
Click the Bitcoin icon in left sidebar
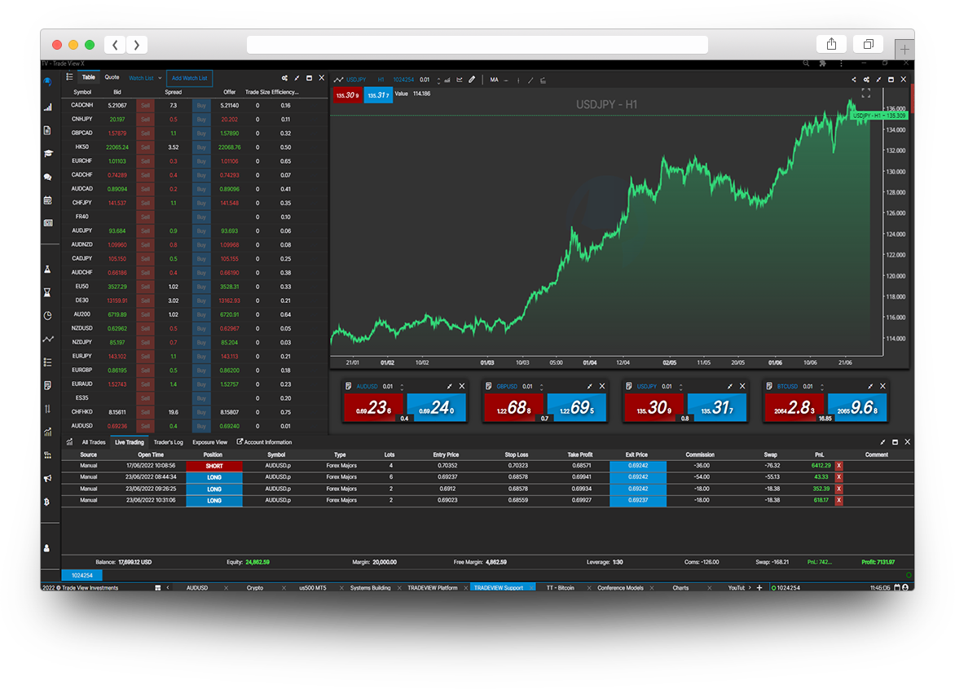point(48,502)
